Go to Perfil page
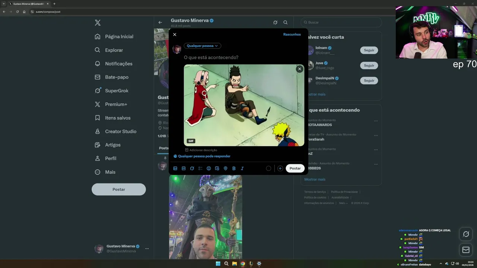Viewport: 477px width, 268px height. (x=105, y=158)
